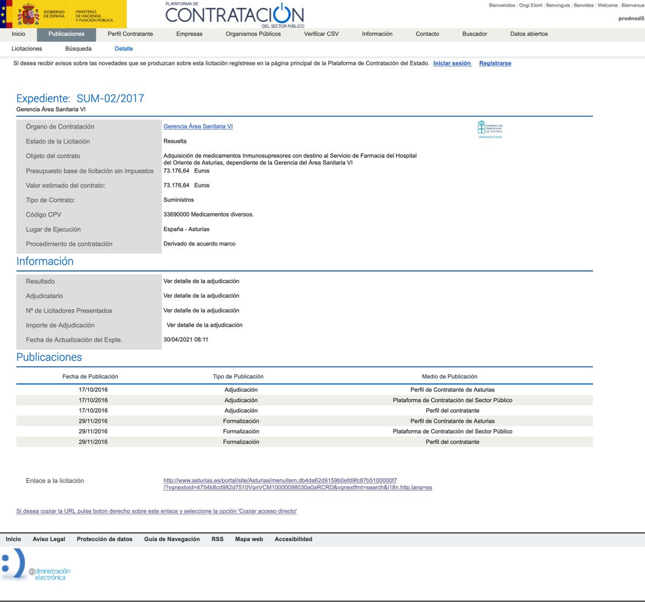Screen dimensions: 645x602
Task: Click the 'prodnod5' text at top right
Action: pyautogui.click(x=631, y=18)
